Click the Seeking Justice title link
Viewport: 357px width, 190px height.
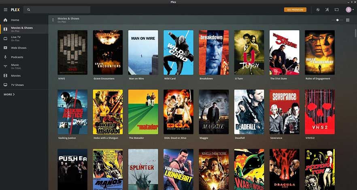(67, 138)
